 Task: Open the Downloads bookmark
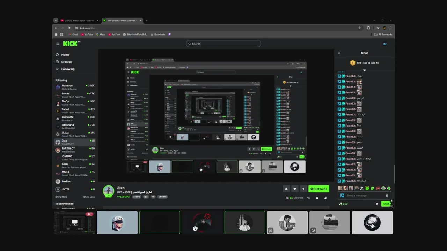(x=158, y=35)
